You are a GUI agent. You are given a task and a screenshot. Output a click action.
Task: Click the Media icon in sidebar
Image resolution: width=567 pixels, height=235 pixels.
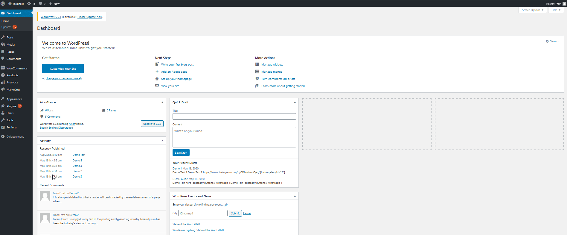(3, 44)
